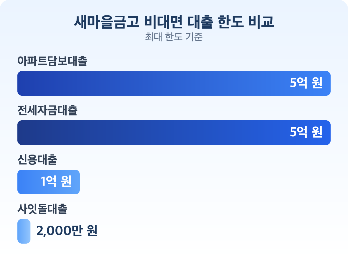348x261 pixels.
Task: Select the 아파트담보대출 blue bar
Action: point(145,84)
